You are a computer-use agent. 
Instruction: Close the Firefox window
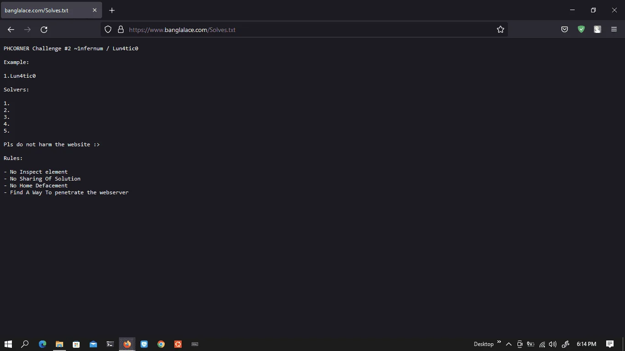click(x=614, y=10)
